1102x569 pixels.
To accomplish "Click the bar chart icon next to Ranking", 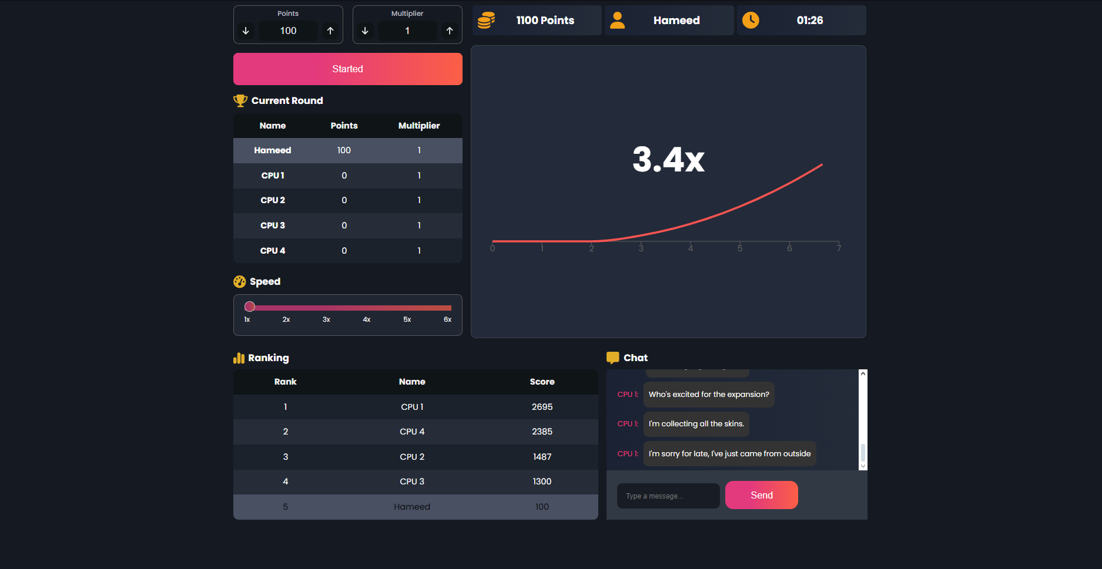I will (239, 358).
